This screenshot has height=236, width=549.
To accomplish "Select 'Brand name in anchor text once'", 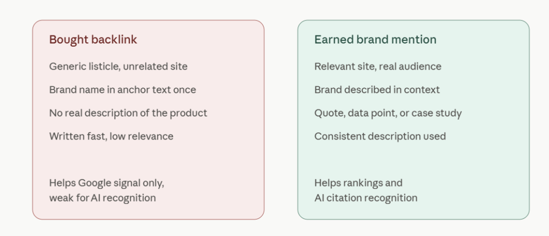I will [x=123, y=90].
